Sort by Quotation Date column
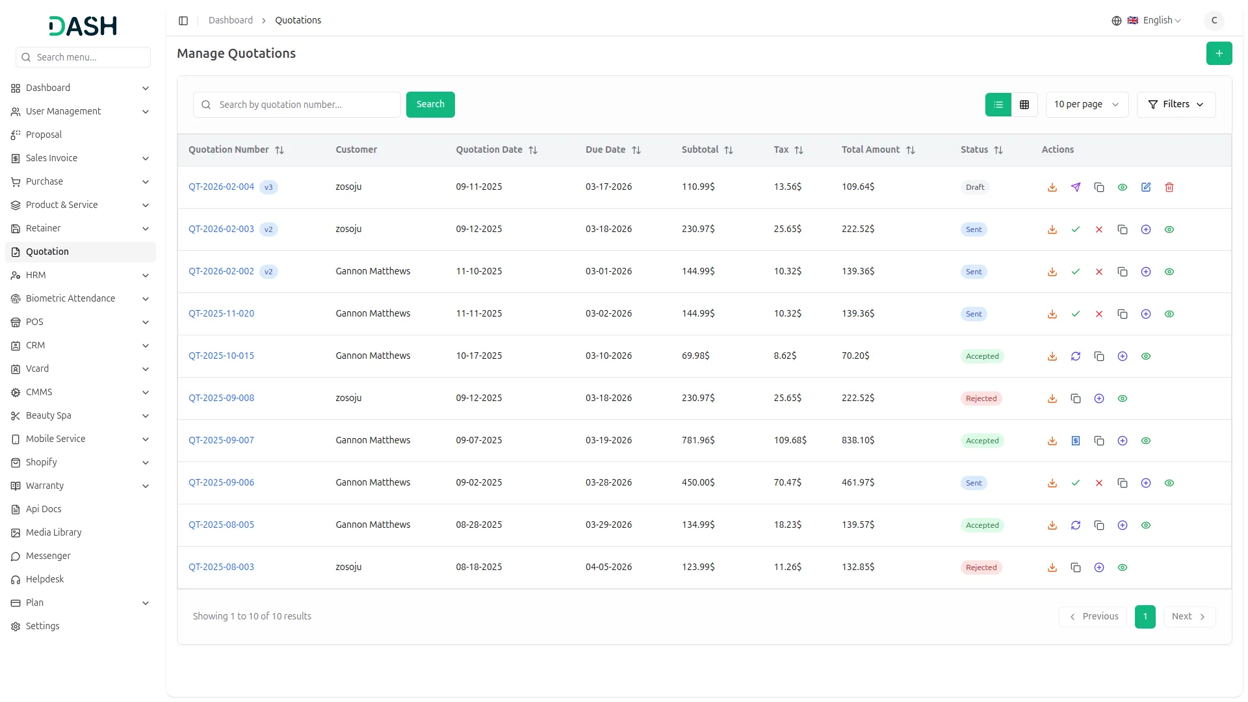This screenshot has height=702, width=1248. tap(497, 149)
